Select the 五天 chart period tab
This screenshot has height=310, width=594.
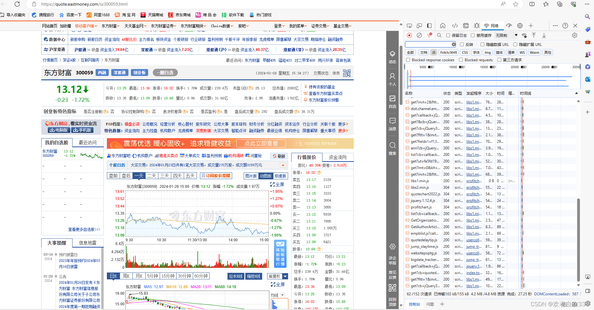coord(190,176)
